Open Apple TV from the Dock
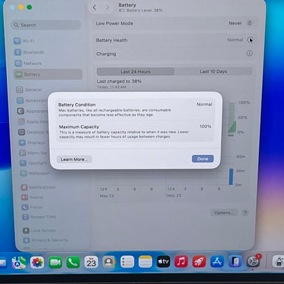This screenshot has width=284, height=284. 163,261
